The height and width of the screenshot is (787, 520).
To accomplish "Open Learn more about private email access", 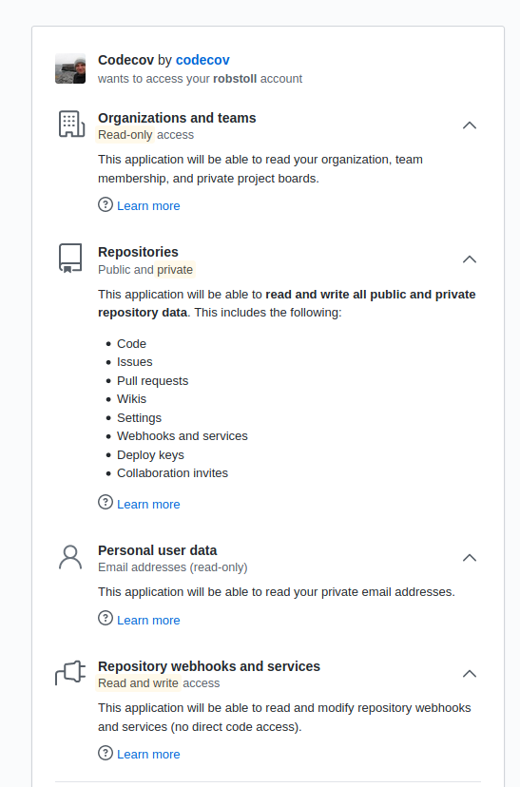I will pos(148,621).
